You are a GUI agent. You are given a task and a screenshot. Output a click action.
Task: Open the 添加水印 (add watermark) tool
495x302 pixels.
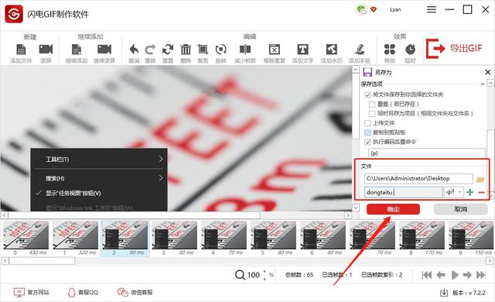coord(332,50)
